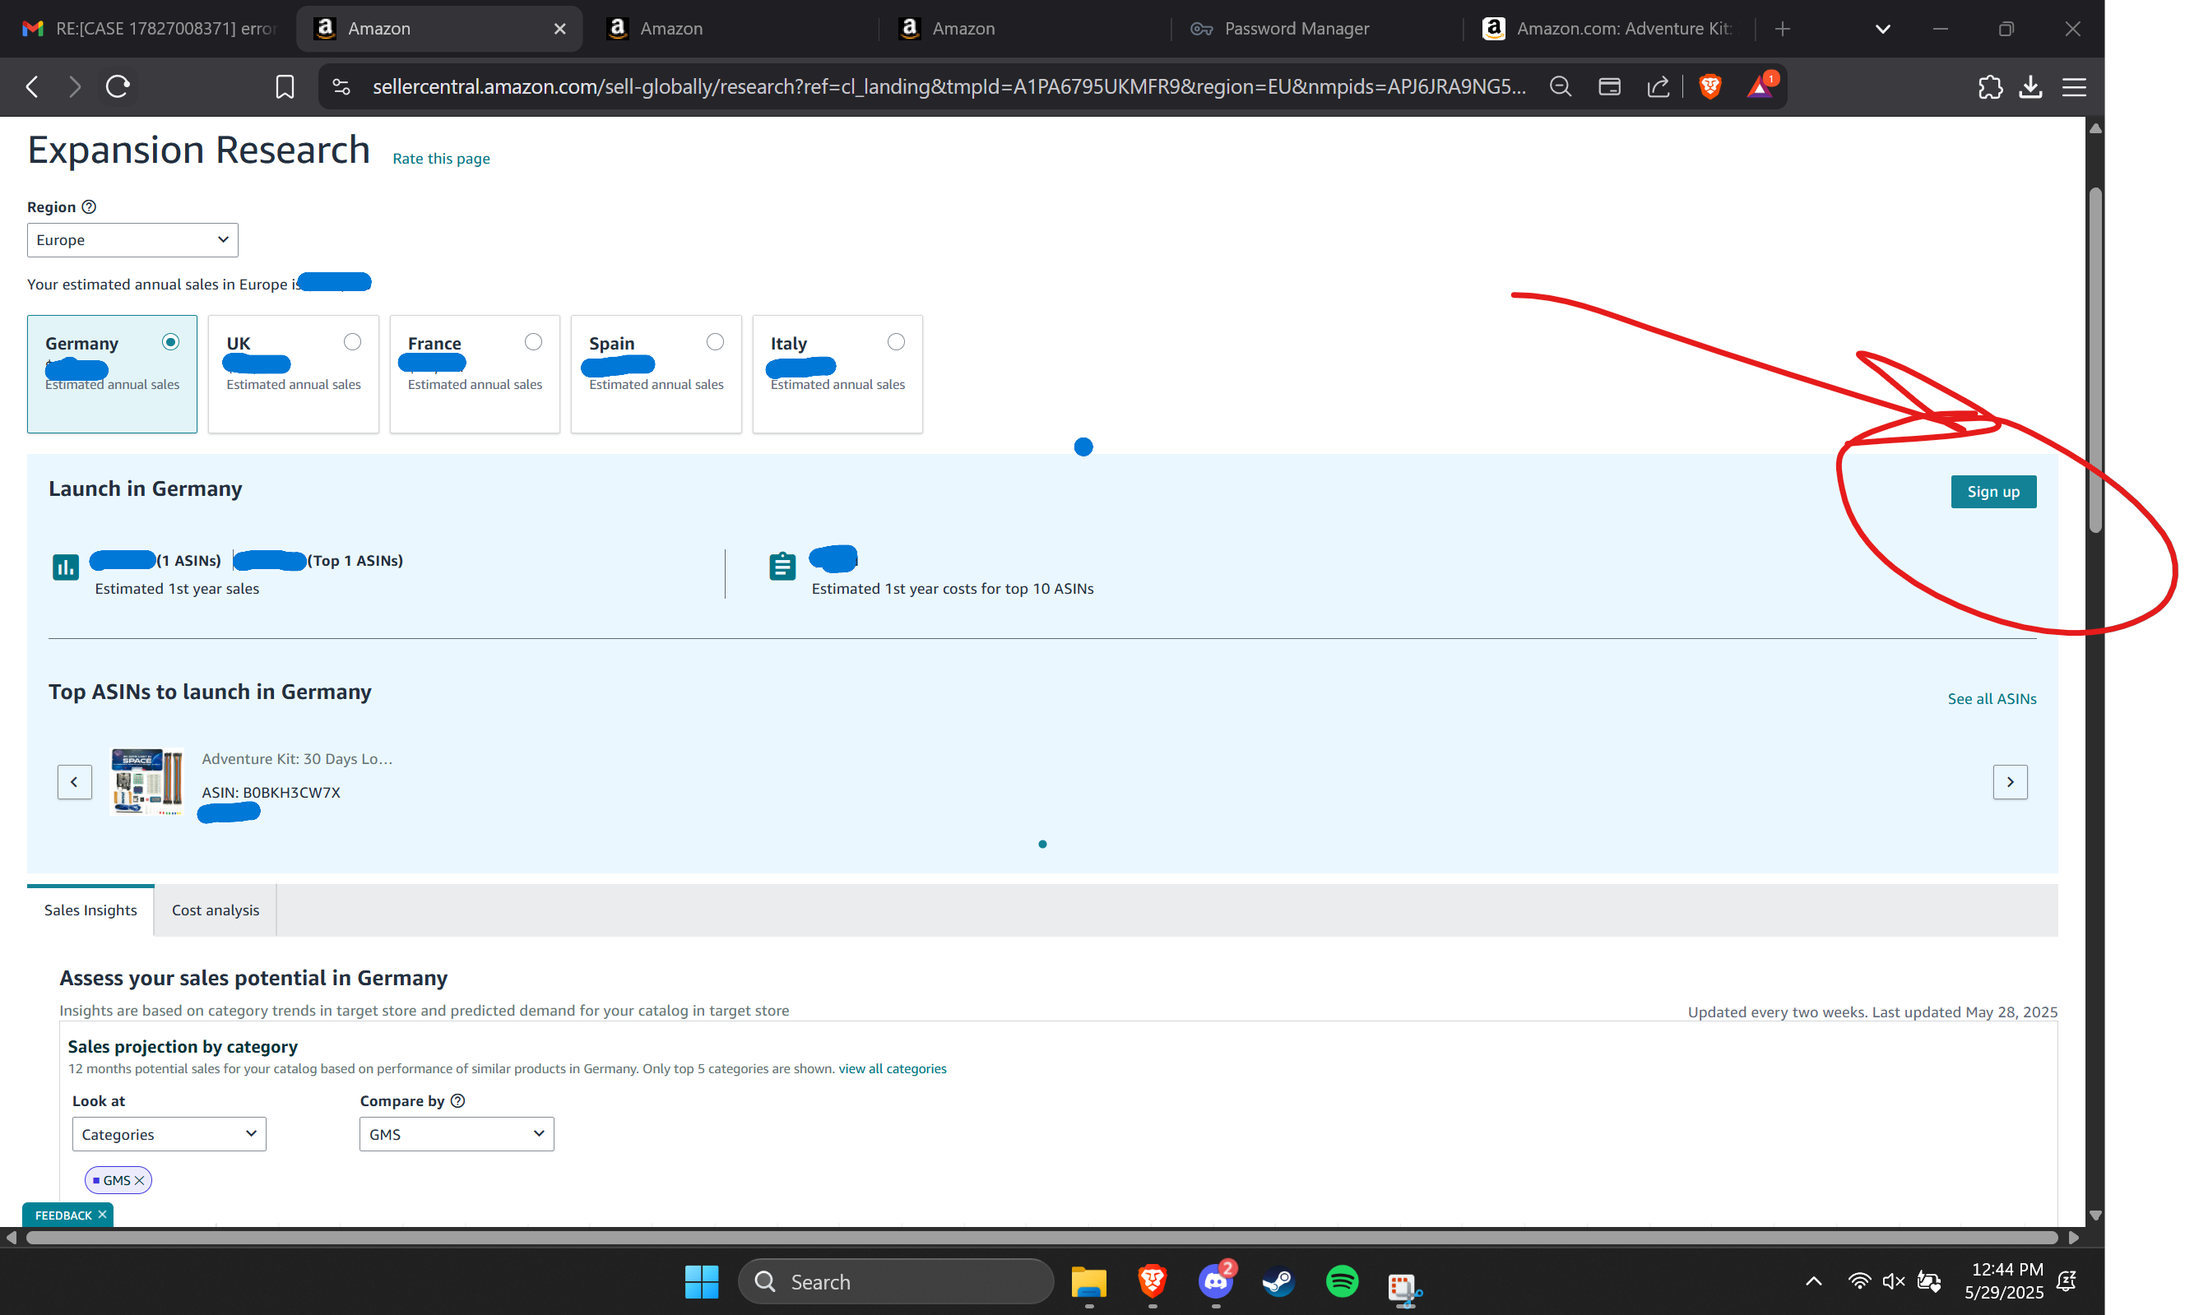
Task: Switch to the Sales Insights tab
Action: [90, 910]
